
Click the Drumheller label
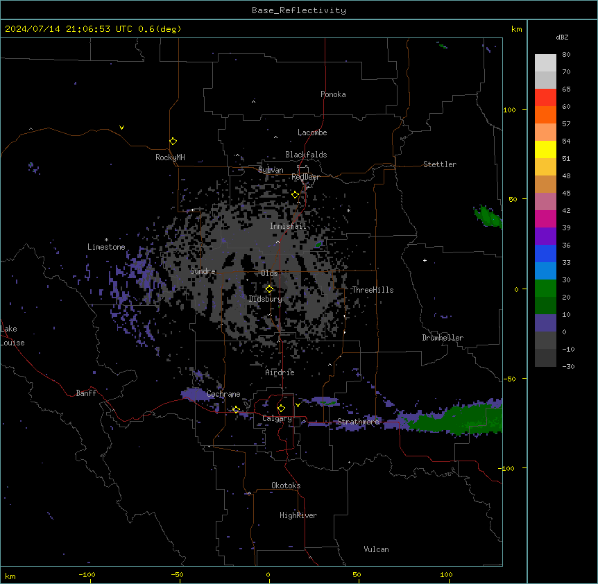tap(443, 338)
